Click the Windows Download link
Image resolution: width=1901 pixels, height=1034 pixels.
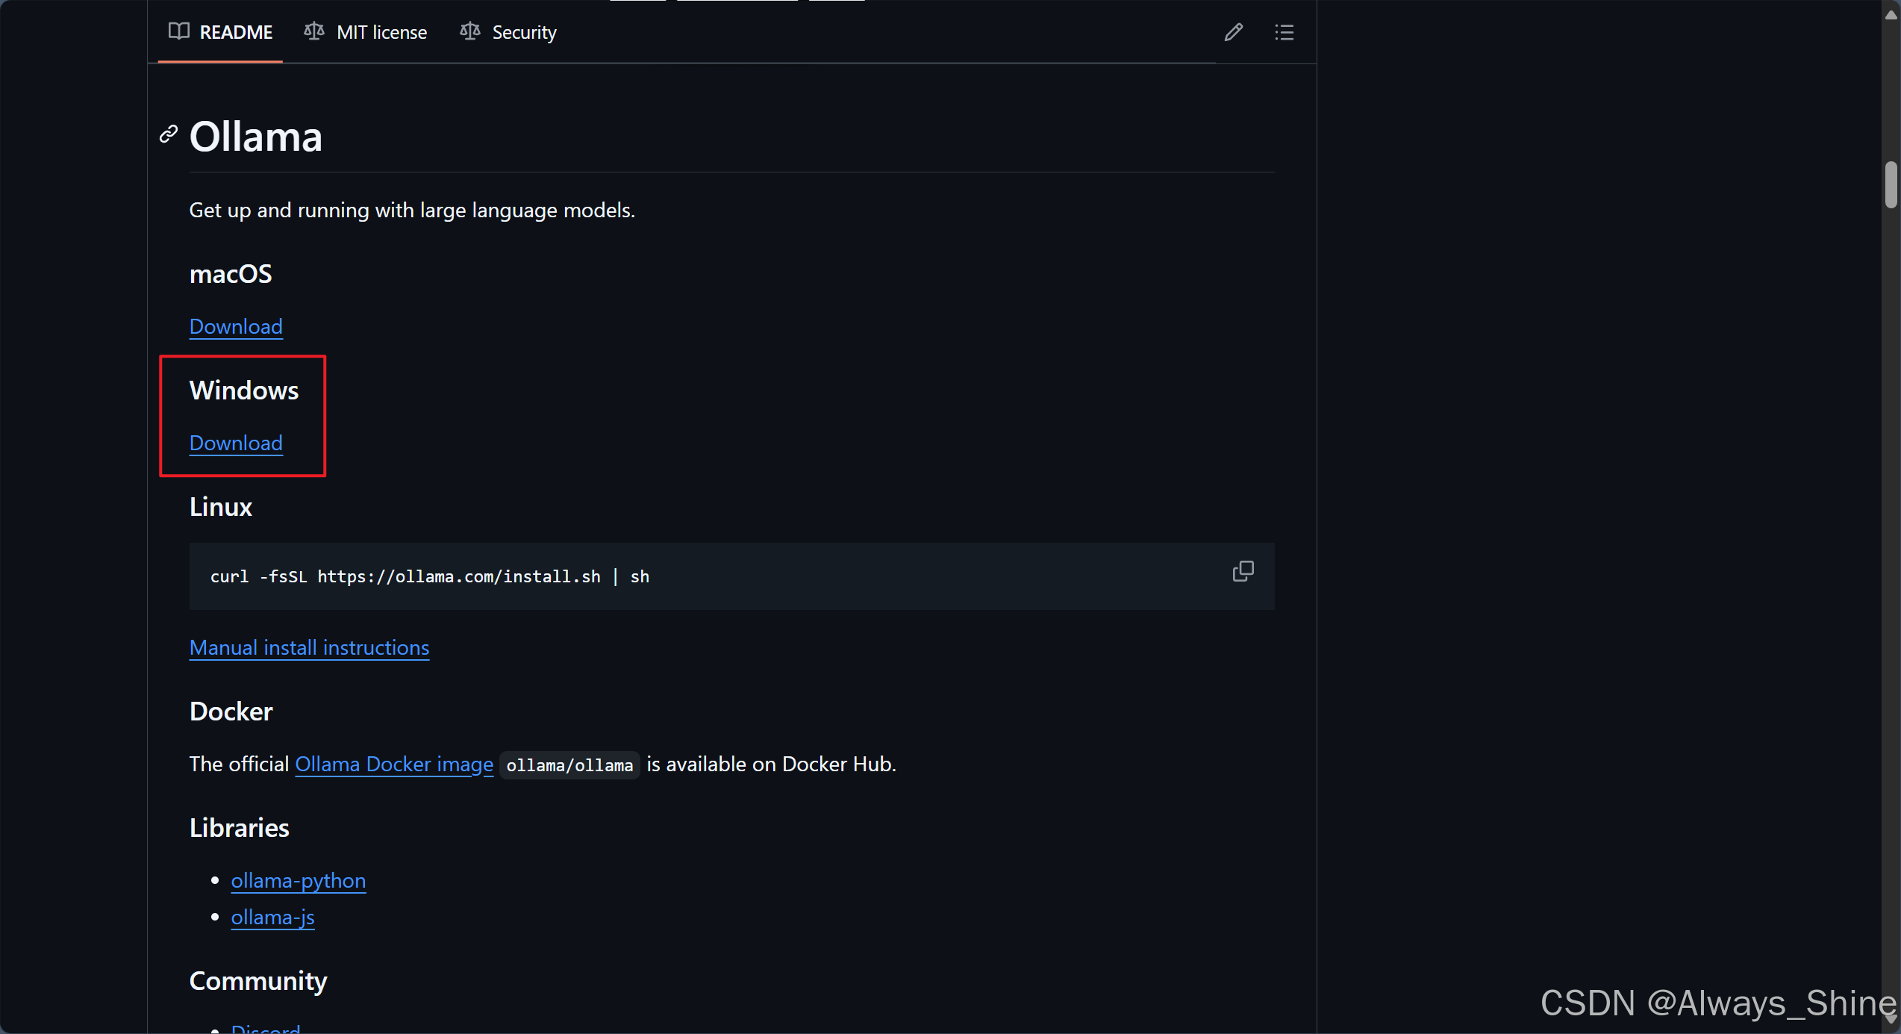click(236, 443)
